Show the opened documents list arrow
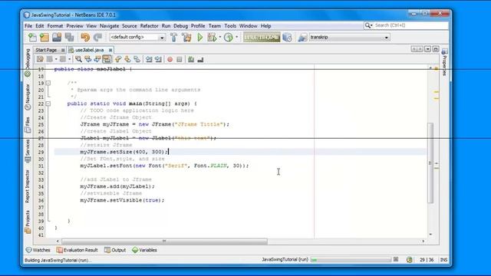The width and height of the screenshot is (491, 276). pyautogui.click(x=427, y=49)
